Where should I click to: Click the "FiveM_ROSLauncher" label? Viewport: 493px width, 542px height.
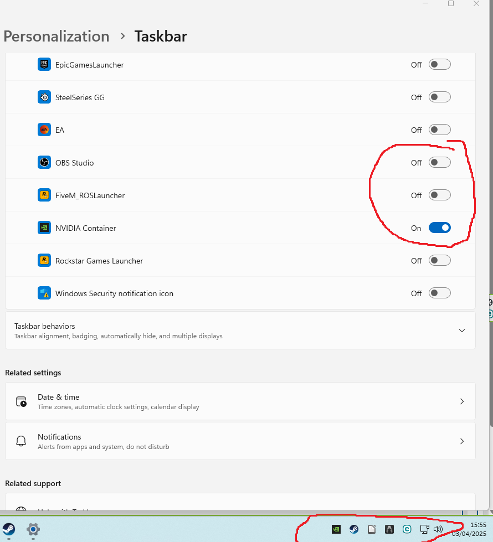pyautogui.click(x=90, y=195)
